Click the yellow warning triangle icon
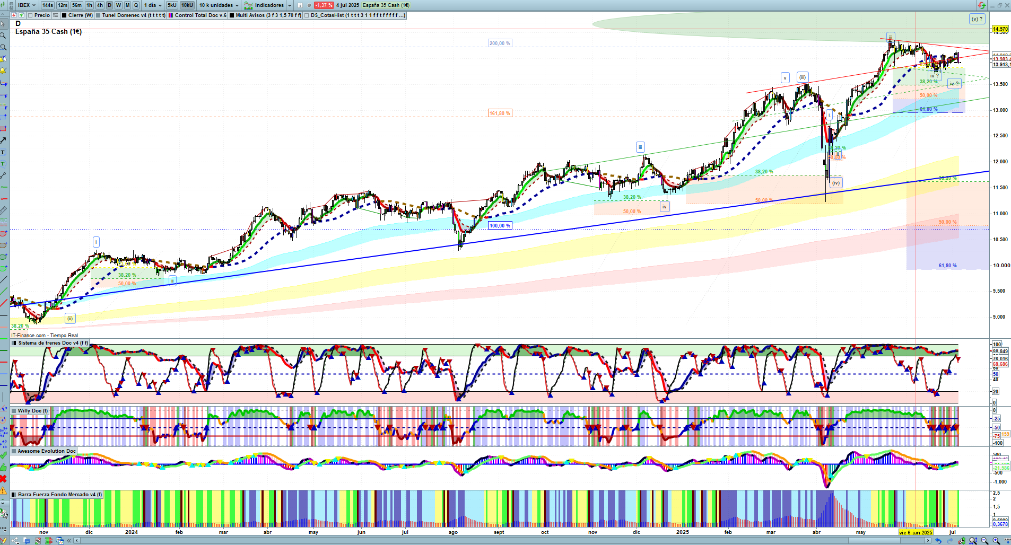1011x545 pixels. (x=3, y=491)
